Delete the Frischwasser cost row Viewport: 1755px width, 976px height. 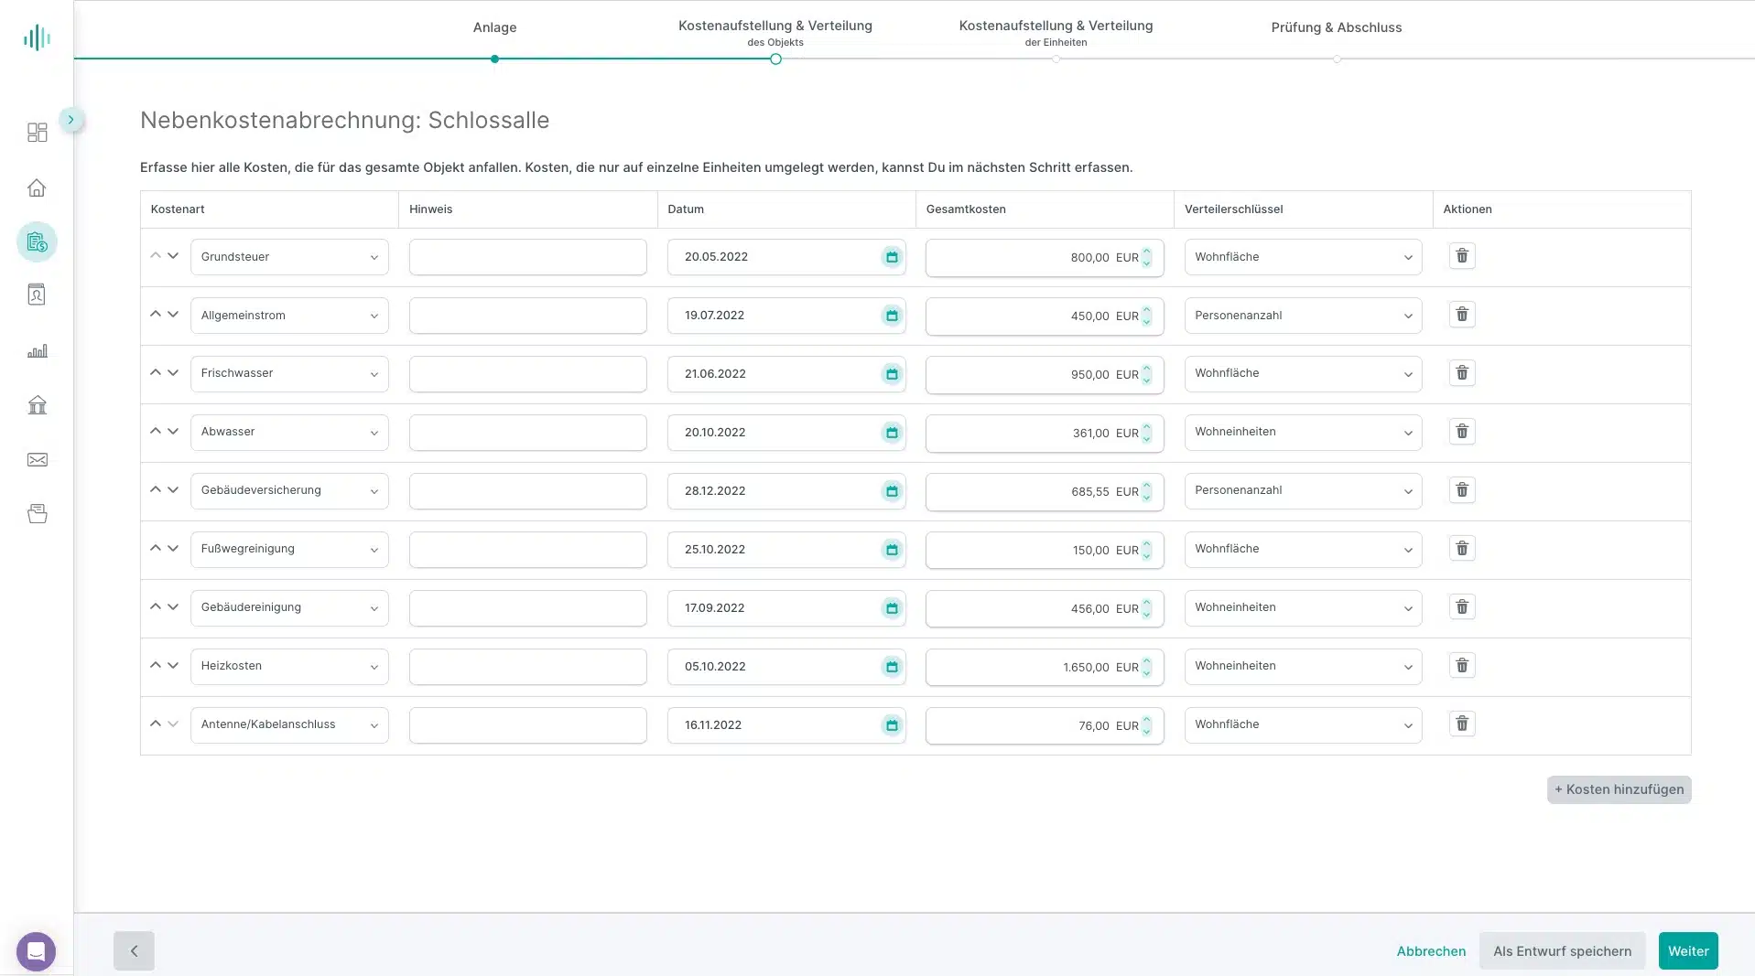pyautogui.click(x=1462, y=373)
